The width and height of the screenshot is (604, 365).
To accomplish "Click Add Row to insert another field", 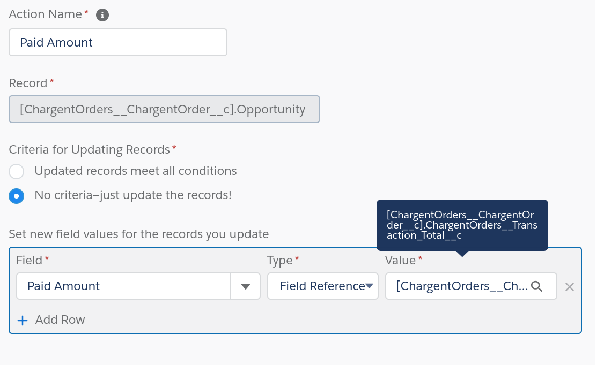I will tap(60, 320).
